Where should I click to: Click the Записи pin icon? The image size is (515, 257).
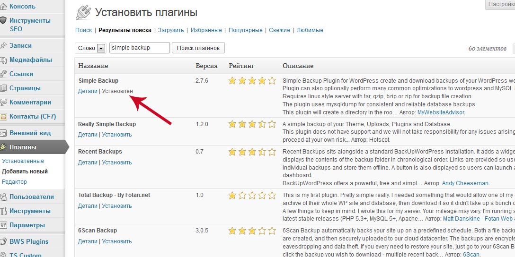(3, 45)
